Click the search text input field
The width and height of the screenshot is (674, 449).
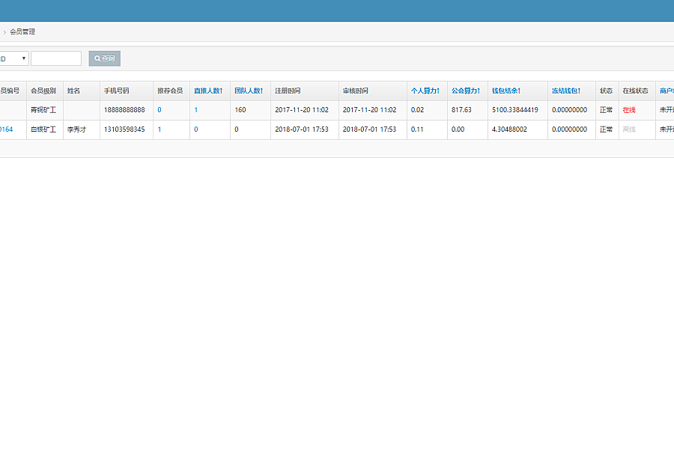point(56,58)
